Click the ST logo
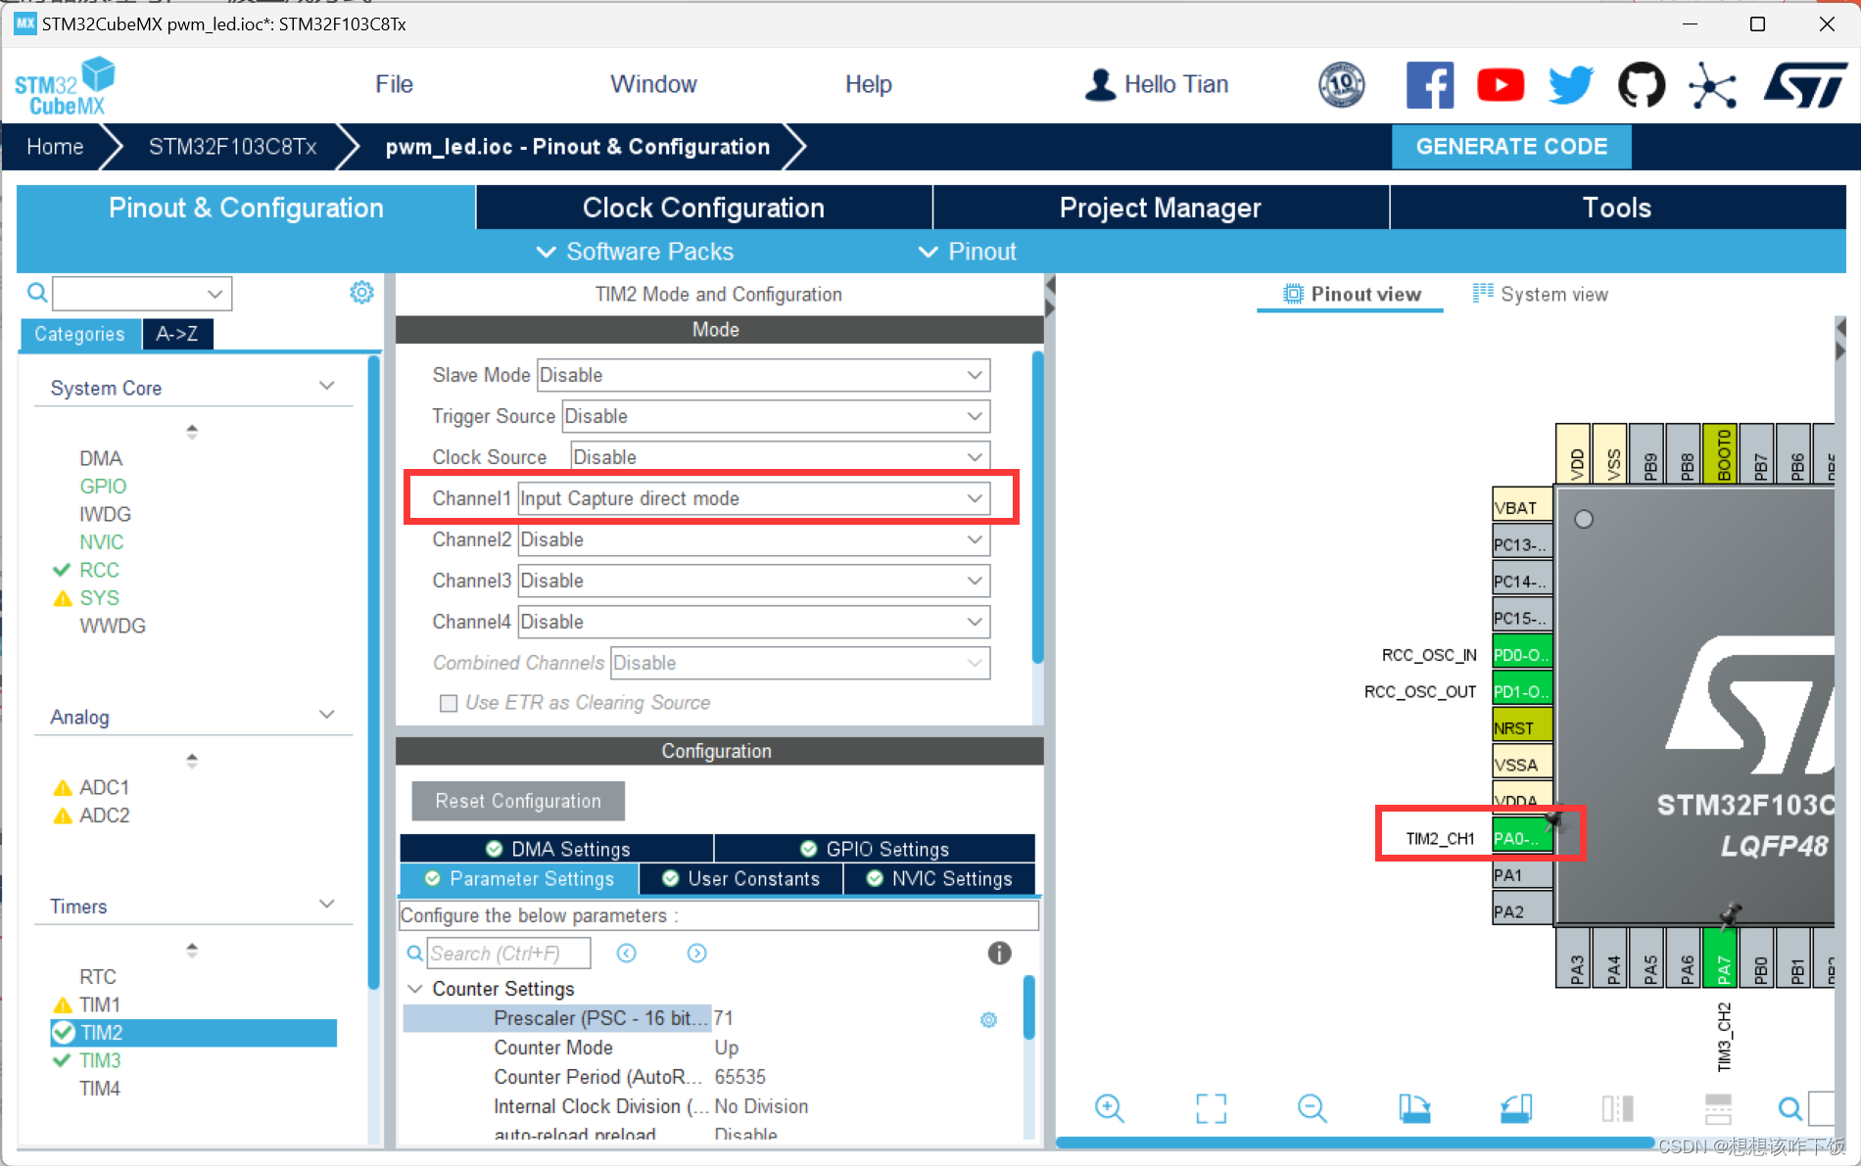This screenshot has height=1166, width=1861. (1805, 85)
